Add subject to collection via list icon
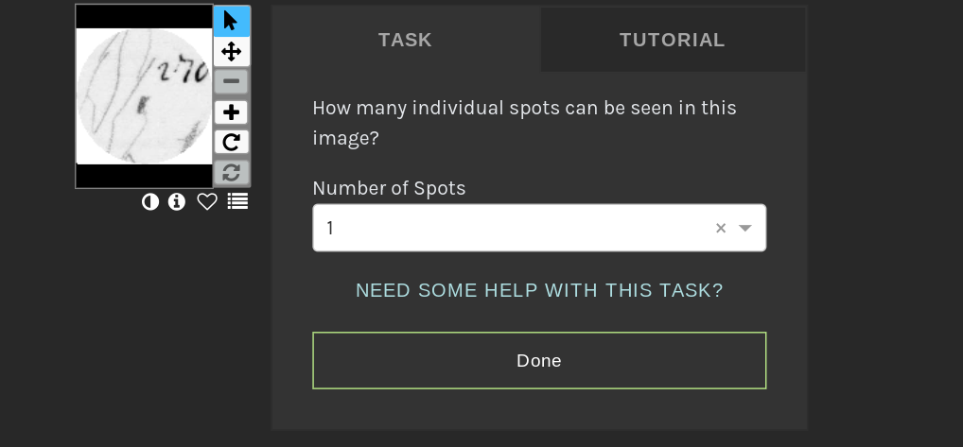 pos(237,201)
